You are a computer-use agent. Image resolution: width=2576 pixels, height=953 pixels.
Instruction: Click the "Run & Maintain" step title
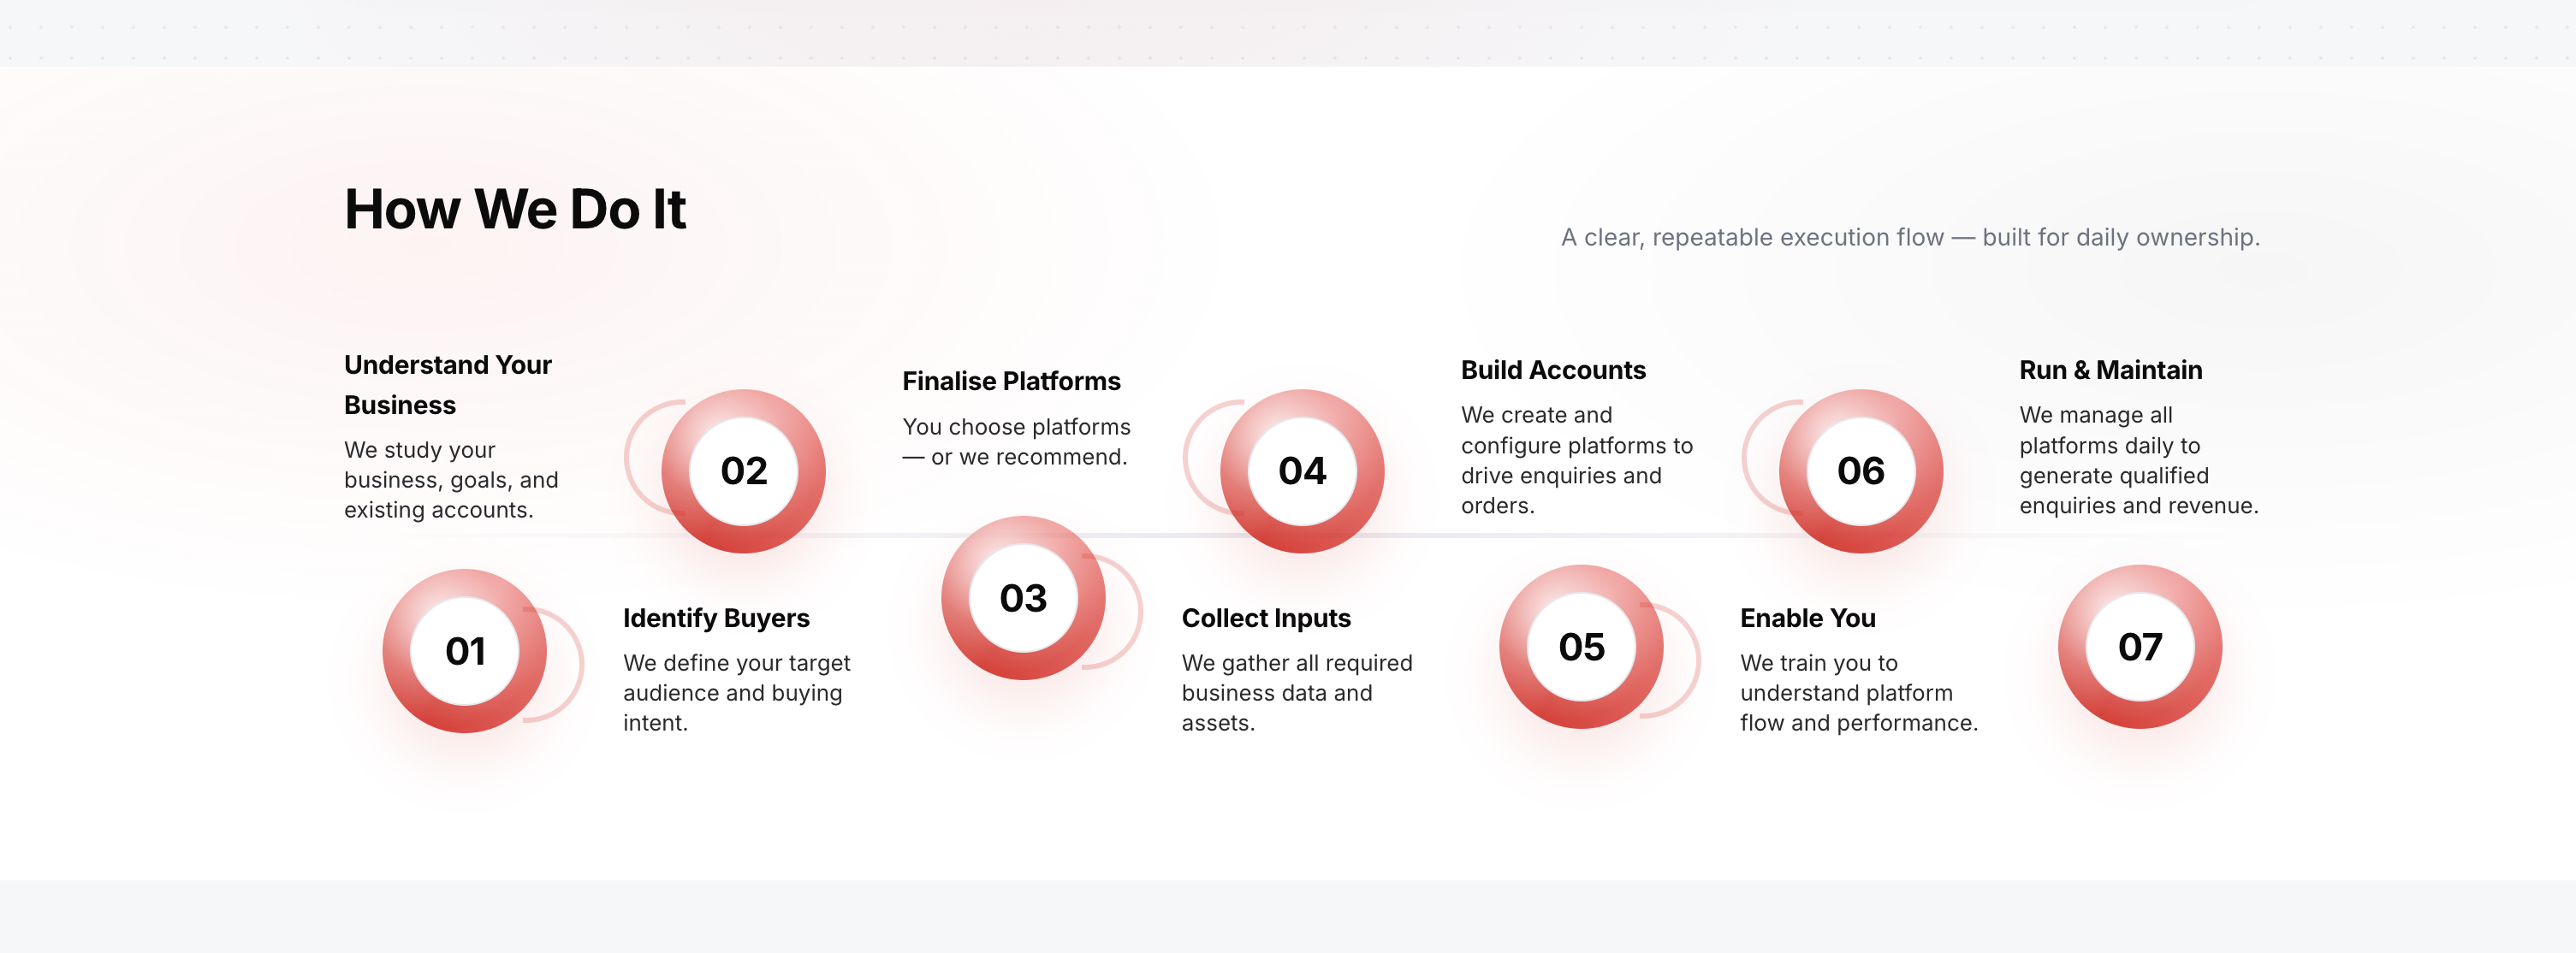coord(2110,370)
